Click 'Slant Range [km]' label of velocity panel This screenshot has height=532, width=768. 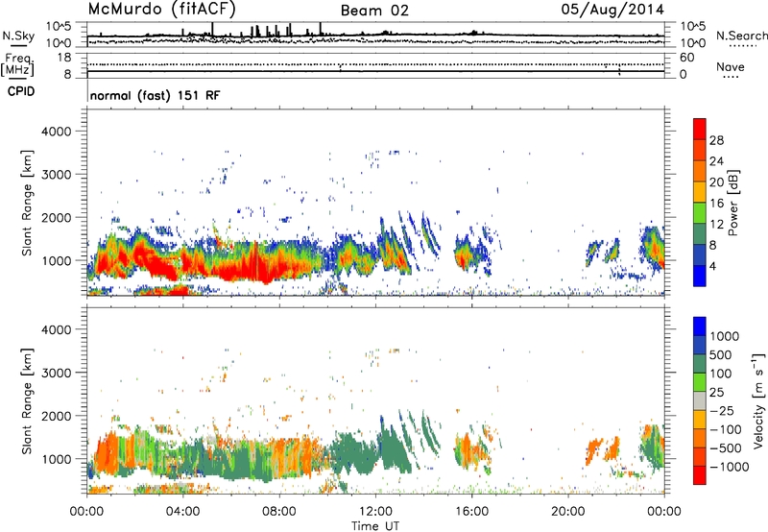[x=27, y=400]
